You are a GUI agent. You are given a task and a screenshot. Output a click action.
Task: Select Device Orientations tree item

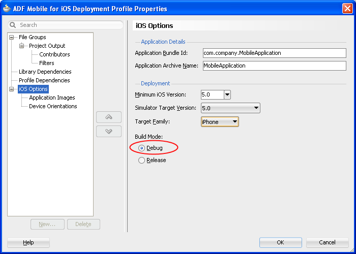pos(53,106)
